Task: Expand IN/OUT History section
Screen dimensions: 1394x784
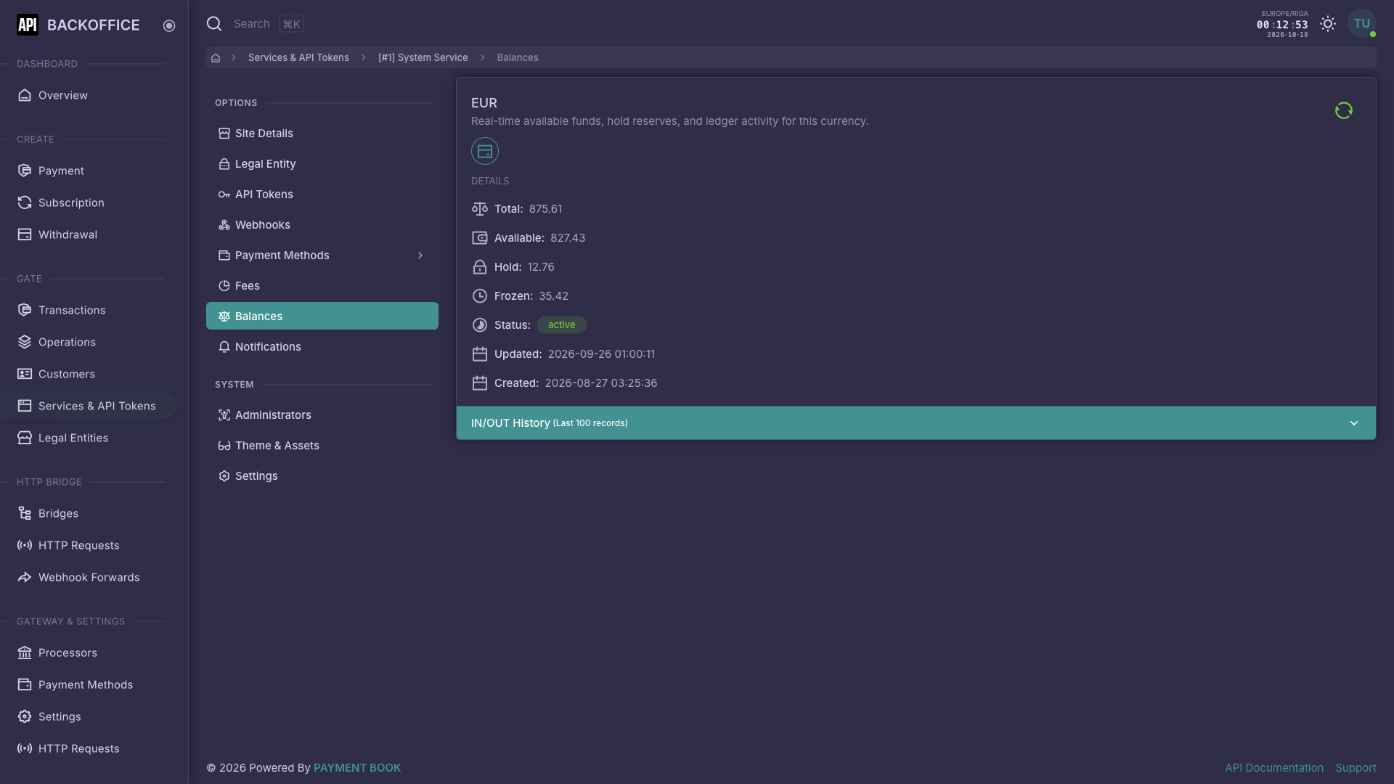Action: (x=916, y=423)
